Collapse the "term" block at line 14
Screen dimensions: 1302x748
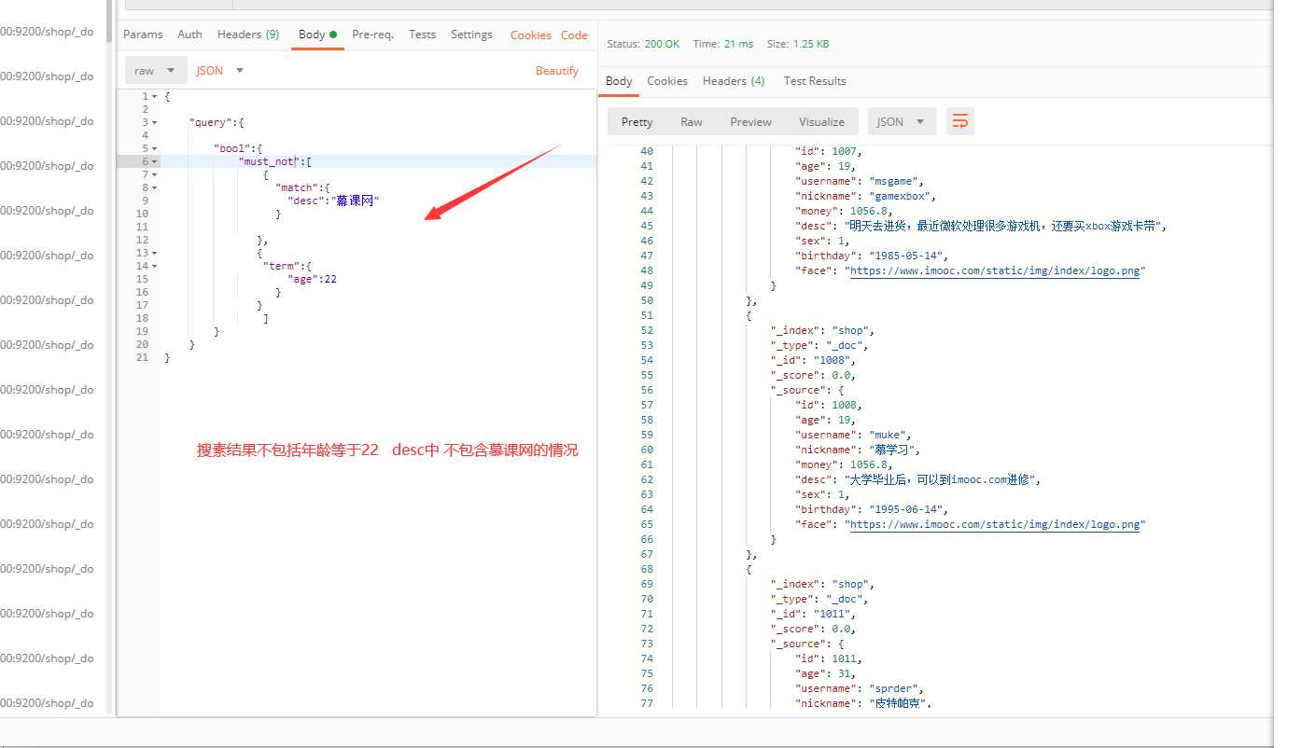(x=154, y=267)
